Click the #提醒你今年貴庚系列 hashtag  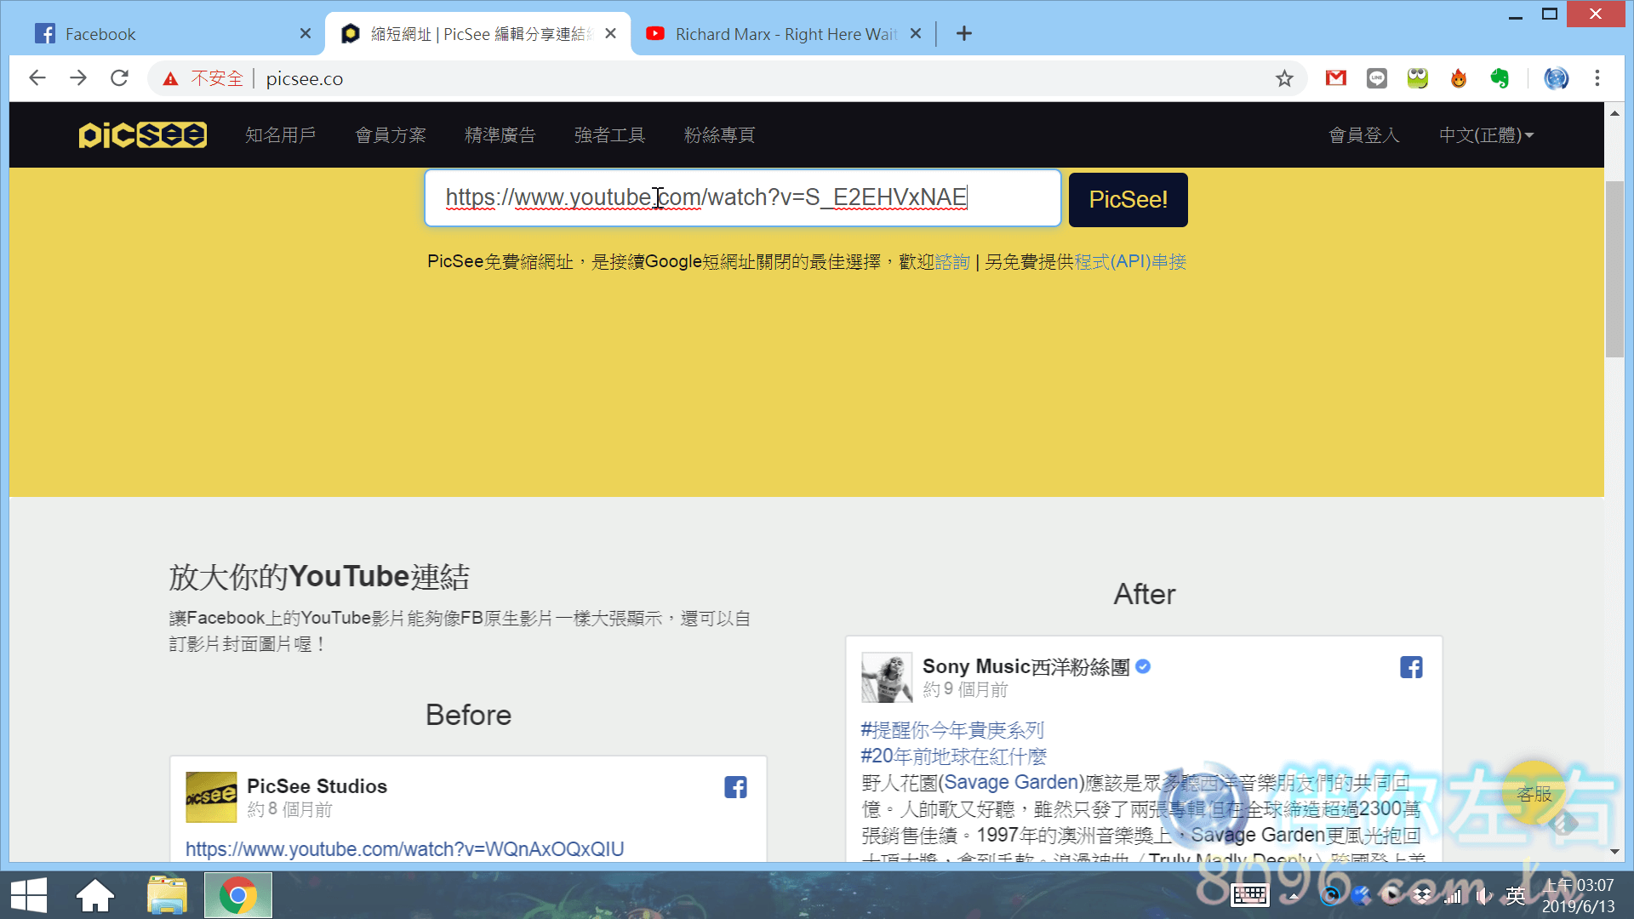point(951,730)
